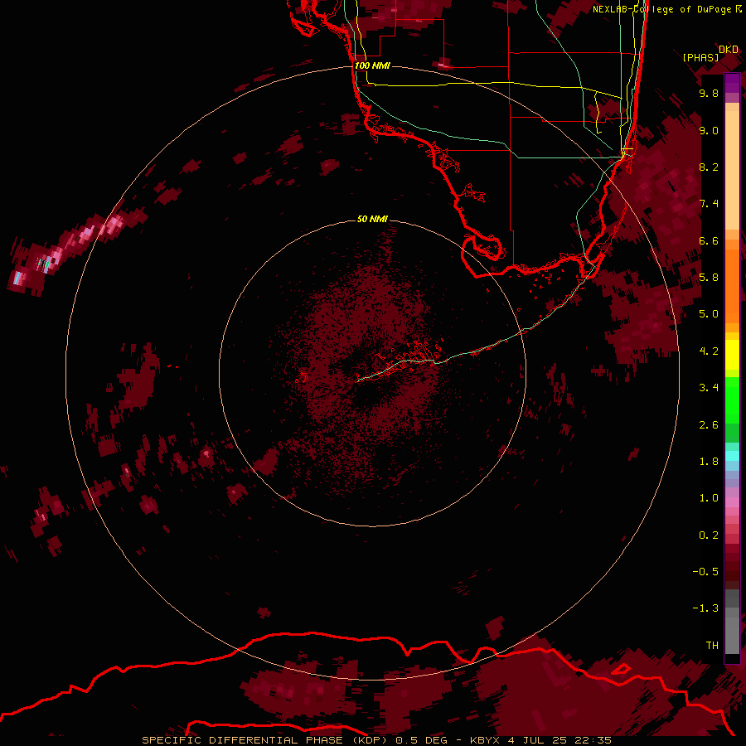Click the 3.4 value on color scale

click(x=709, y=388)
